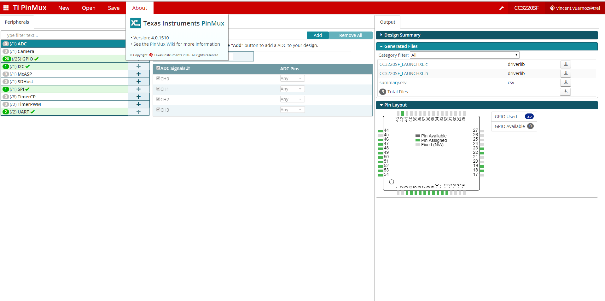Expand the Design Summary section
605x301 pixels.
(487, 35)
